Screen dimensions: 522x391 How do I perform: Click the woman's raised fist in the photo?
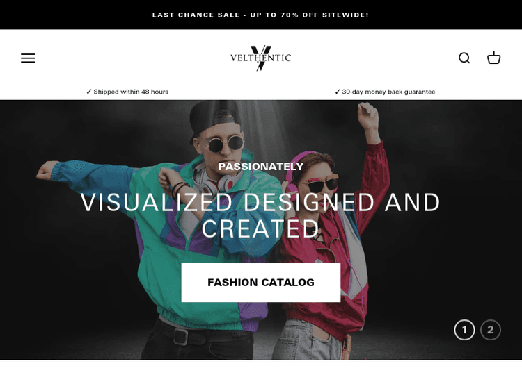367,115
